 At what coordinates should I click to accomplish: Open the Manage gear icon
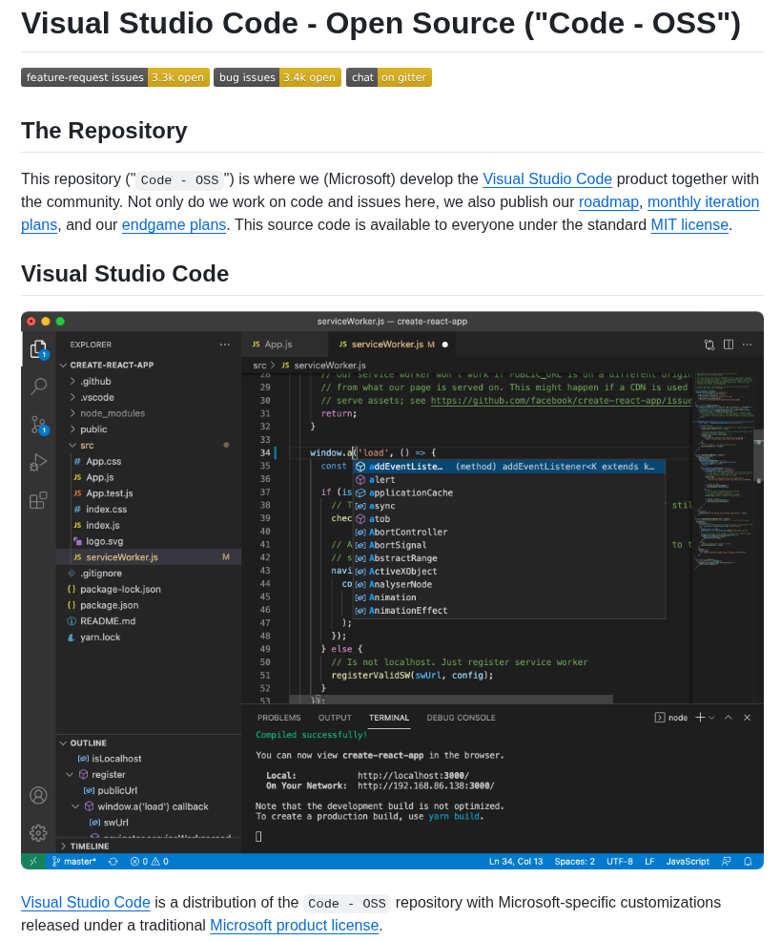click(x=38, y=832)
